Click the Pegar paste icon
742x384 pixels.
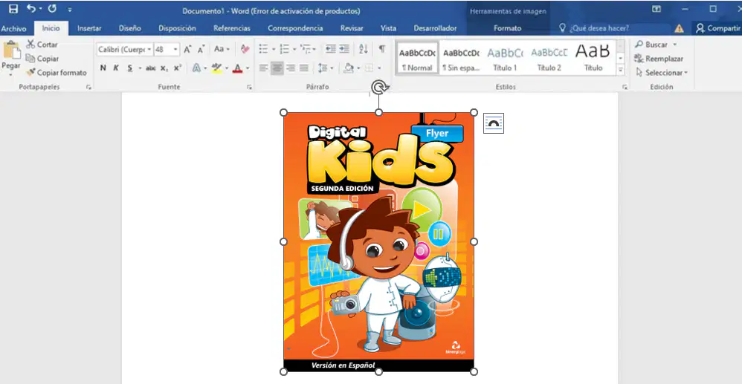11,50
